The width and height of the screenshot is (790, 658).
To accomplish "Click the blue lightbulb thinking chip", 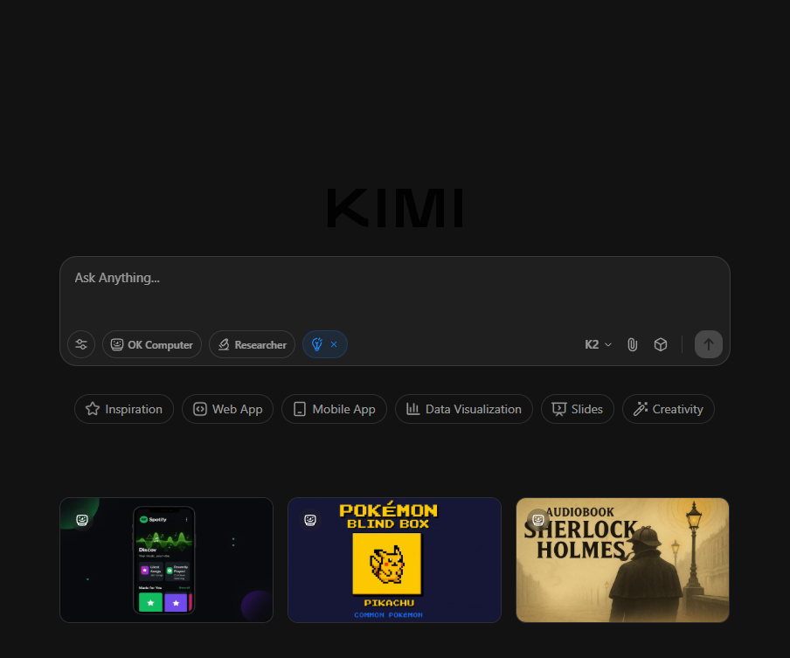I will pyautogui.click(x=317, y=344).
